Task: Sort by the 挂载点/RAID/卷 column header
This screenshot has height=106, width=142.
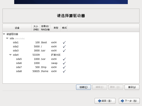Action: tap(45, 28)
